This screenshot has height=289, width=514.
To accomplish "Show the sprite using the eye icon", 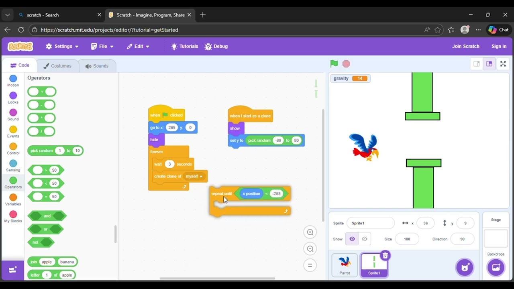I will 352,239.
